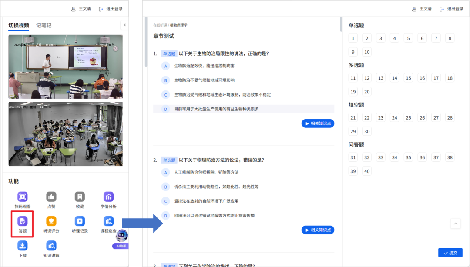Click the 点赞 thumbs-up icon
Image resolution: width=470 pixels, height=267 pixels.
point(51,197)
